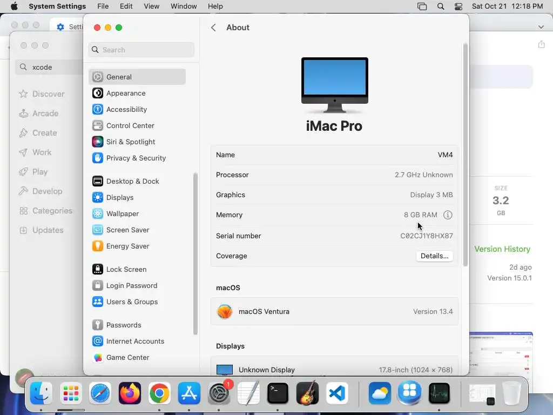Select Categories in App Store sidebar
Image resolution: width=553 pixels, height=415 pixels.
(46, 211)
